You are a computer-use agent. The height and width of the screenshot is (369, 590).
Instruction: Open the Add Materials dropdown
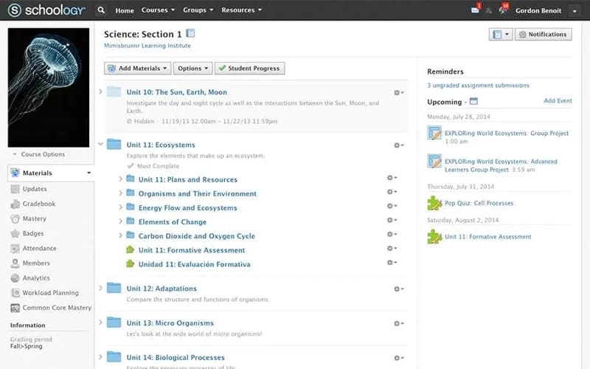[138, 68]
